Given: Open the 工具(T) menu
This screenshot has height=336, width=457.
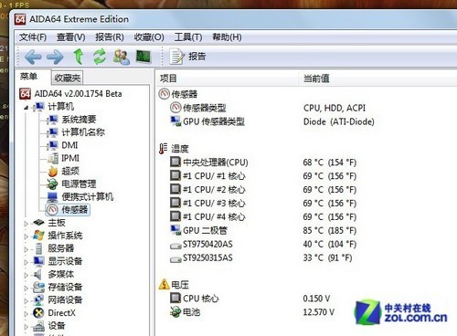Looking at the screenshot, I should (x=188, y=37).
